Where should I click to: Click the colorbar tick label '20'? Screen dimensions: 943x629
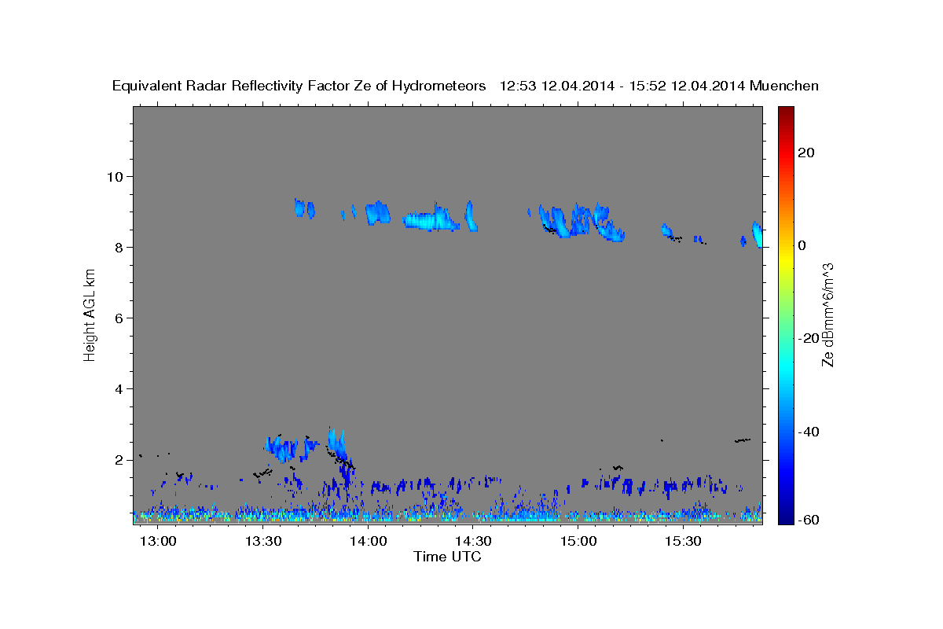(x=805, y=153)
